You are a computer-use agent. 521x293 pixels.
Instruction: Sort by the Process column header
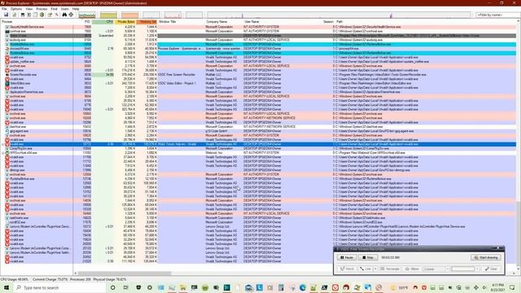point(37,22)
